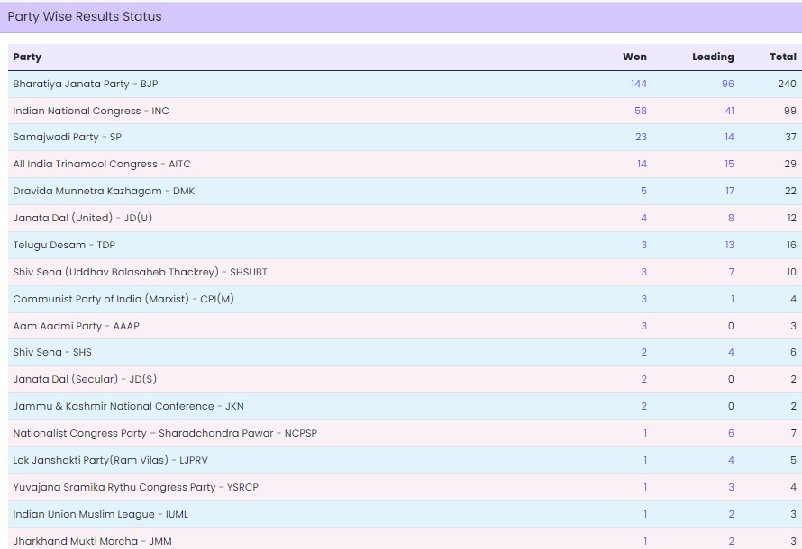
Task: Select Aam Aadmi Party - AAAP name
Action: [x=77, y=326]
